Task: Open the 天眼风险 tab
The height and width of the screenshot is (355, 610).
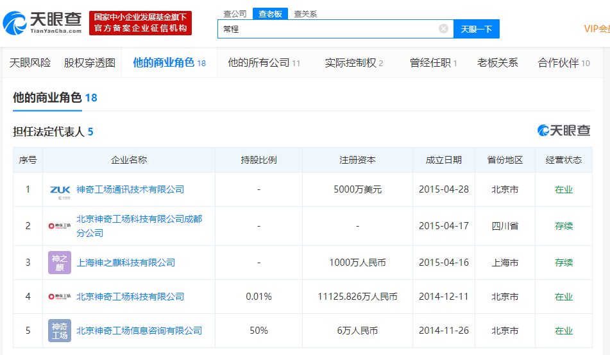Action: point(30,63)
